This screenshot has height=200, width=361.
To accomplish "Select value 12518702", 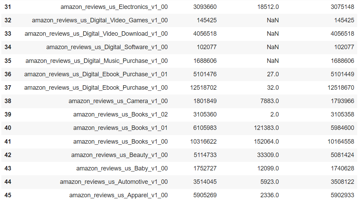I will [x=203, y=88].
